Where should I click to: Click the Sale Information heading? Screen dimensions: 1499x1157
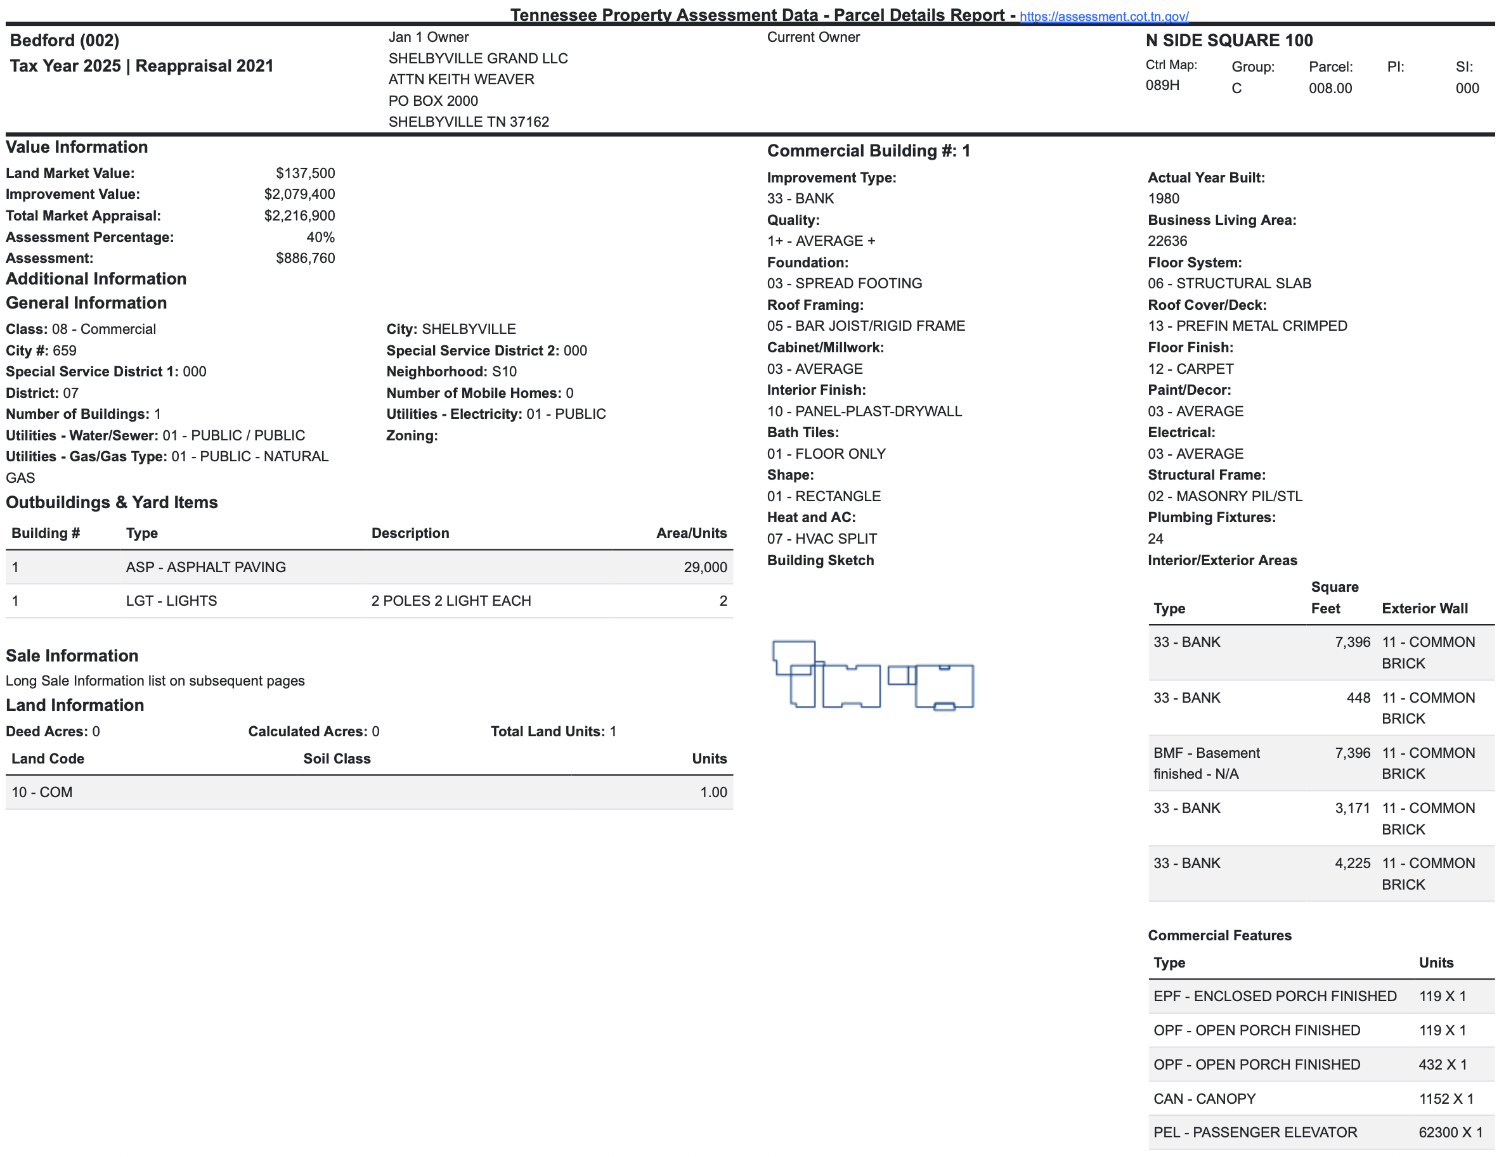(x=72, y=656)
